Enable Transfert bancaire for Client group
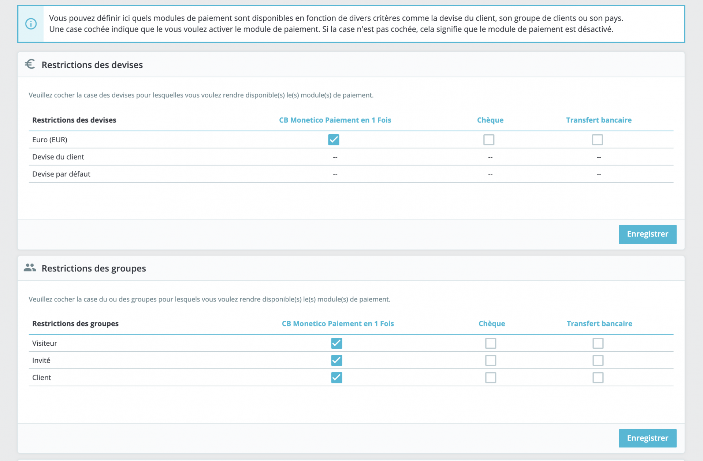Viewport: 703px width, 461px height. (598, 378)
